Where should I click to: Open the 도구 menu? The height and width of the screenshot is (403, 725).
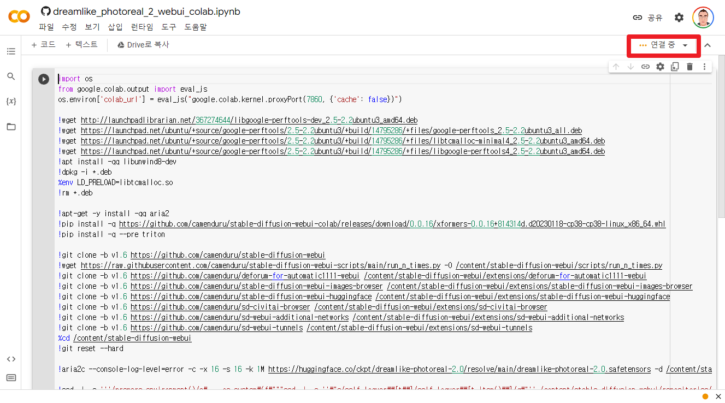(169, 27)
